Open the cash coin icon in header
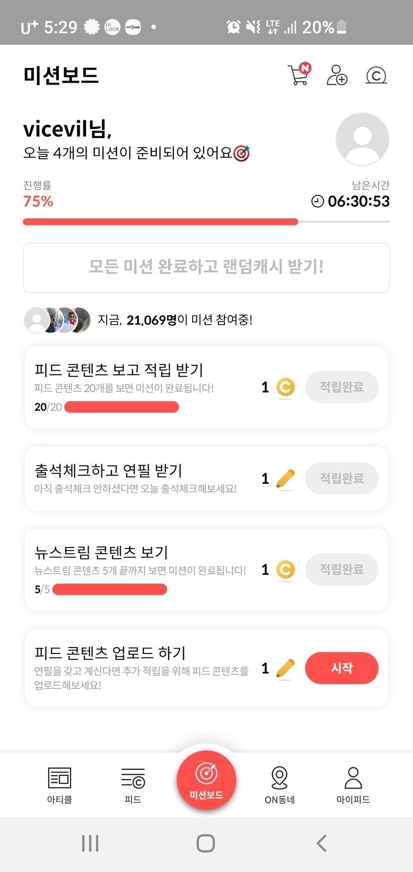The width and height of the screenshot is (413, 872). click(376, 76)
